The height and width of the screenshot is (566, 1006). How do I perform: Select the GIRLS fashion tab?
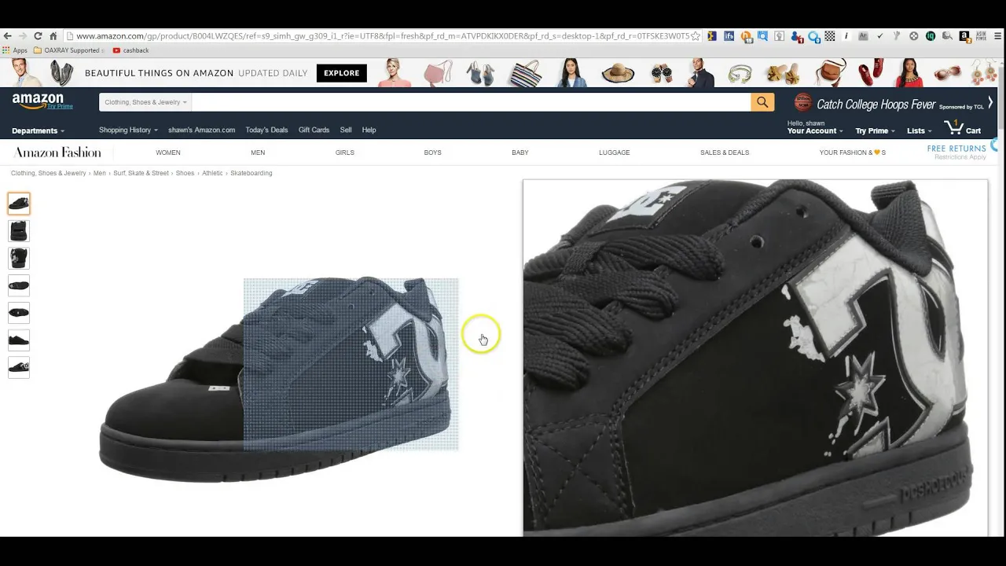pos(345,153)
